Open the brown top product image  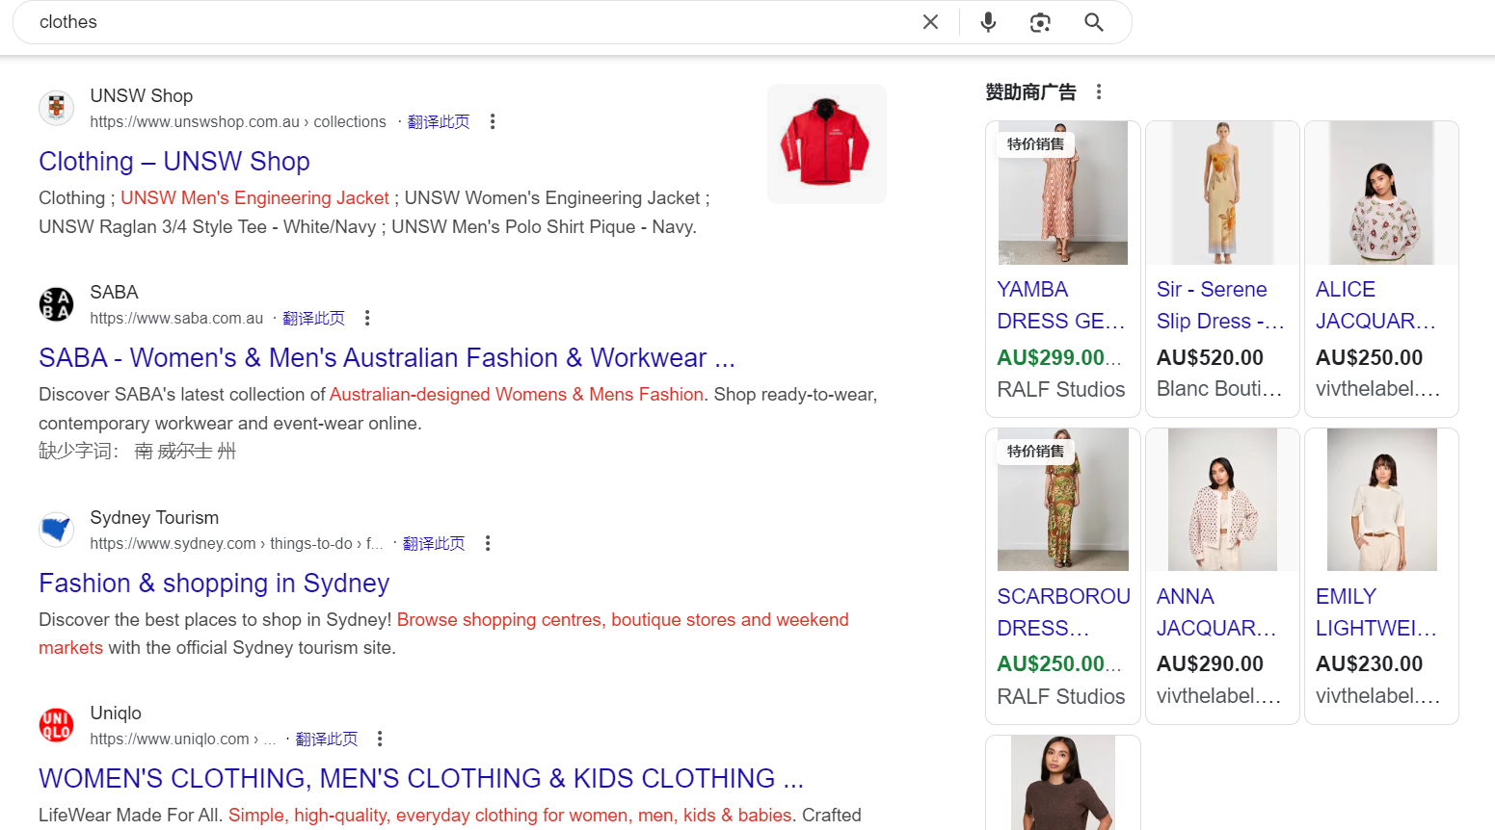1063,783
